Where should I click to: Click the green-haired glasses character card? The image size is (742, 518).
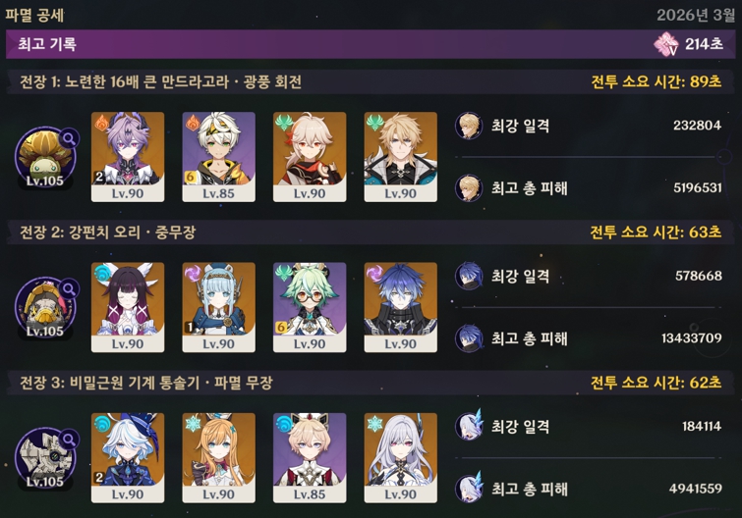coord(310,307)
